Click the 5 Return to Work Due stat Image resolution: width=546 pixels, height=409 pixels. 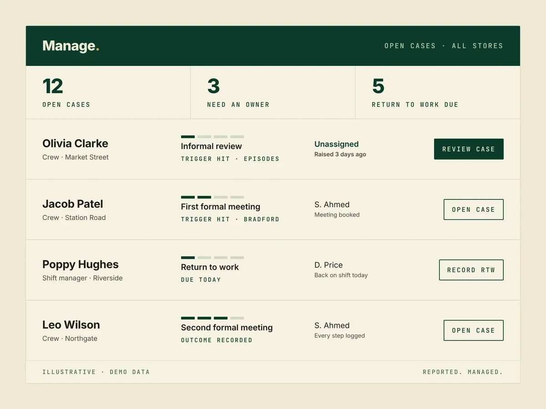438,92
